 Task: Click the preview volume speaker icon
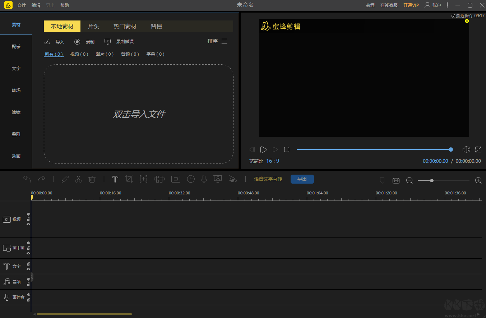(x=466, y=149)
